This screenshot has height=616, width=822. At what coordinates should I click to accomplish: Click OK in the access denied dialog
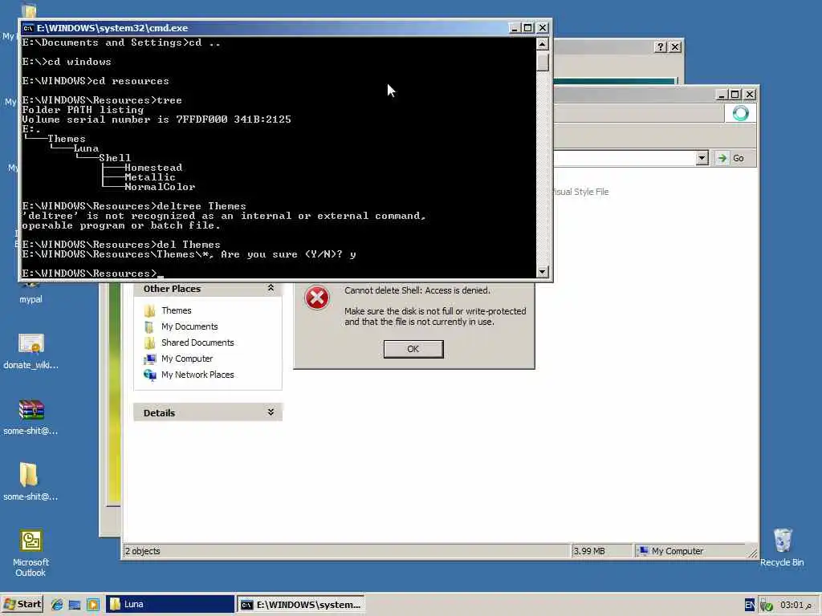413,349
